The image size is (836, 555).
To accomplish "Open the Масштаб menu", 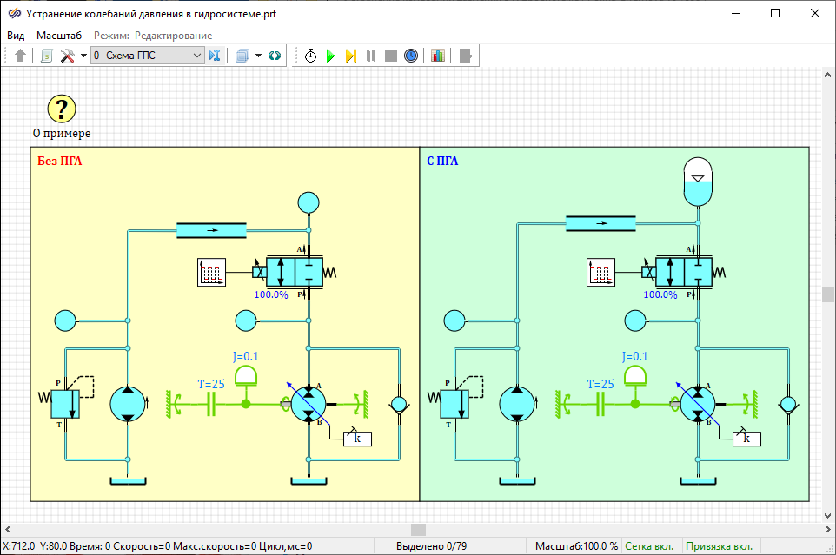I will click(59, 36).
